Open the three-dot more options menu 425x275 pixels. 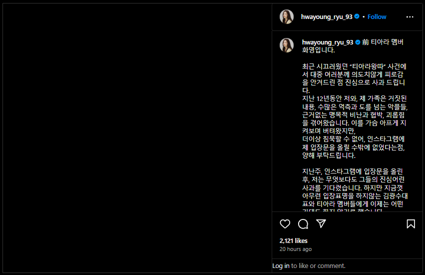(410, 17)
